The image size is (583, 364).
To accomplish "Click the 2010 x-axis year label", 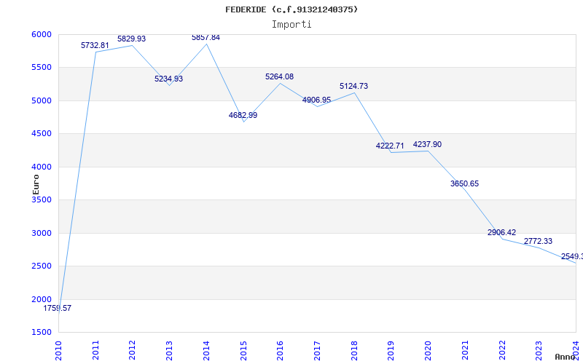I will [x=59, y=349].
